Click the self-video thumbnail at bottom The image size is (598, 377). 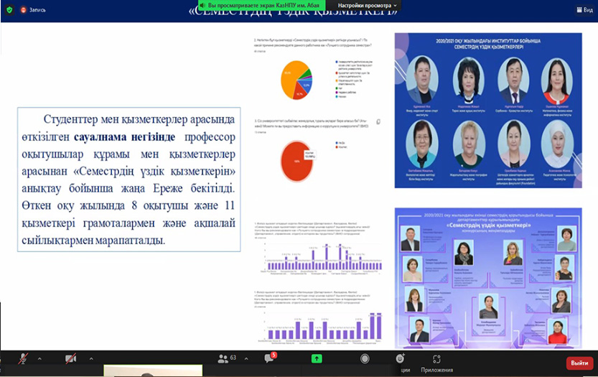click(152, 371)
